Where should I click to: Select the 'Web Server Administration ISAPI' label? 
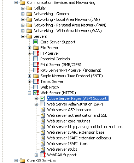[x=75, y=104]
